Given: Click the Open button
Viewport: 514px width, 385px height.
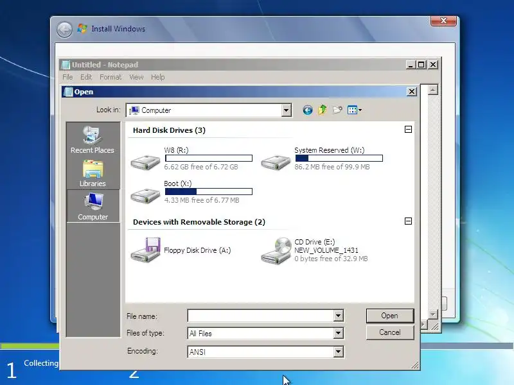Looking at the screenshot, I should pyautogui.click(x=390, y=316).
